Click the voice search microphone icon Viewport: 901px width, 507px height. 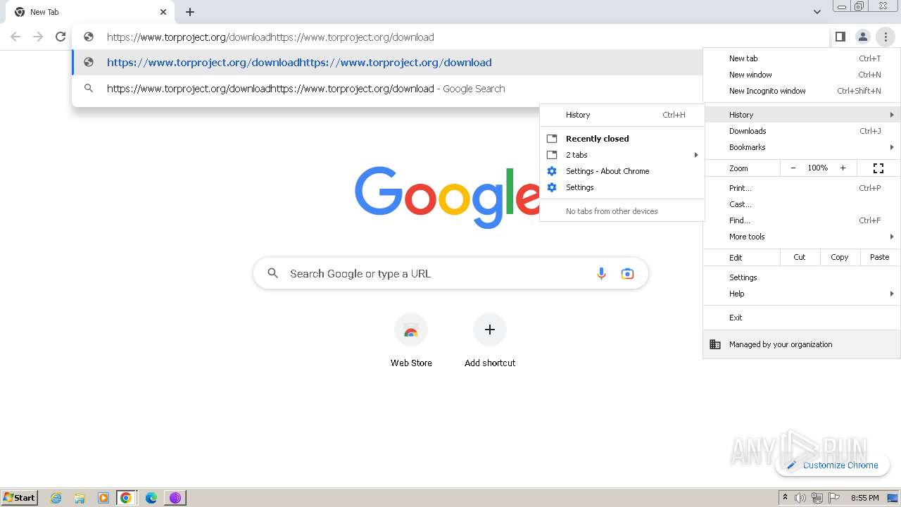click(601, 274)
